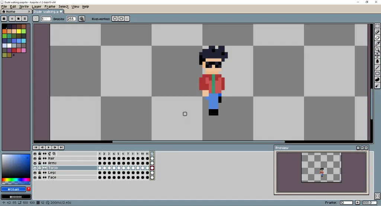Viewport: 381px width, 206px height.
Task: Go to the first frame
Action: (x=36, y=147)
